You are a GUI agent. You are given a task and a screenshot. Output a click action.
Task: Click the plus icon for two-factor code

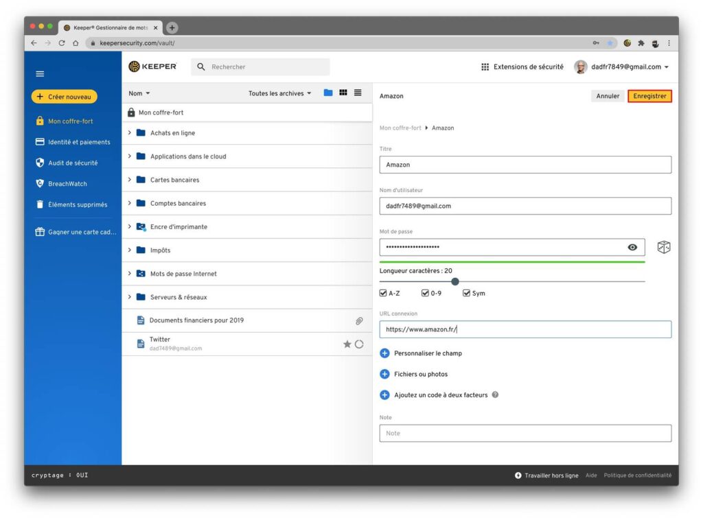pyautogui.click(x=384, y=395)
